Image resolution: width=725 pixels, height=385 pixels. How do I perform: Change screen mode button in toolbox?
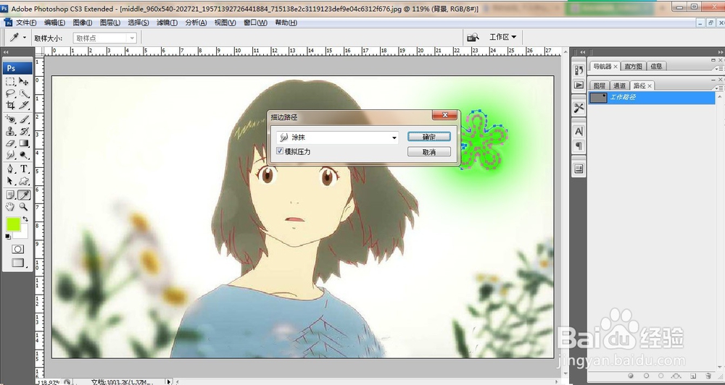click(18, 263)
